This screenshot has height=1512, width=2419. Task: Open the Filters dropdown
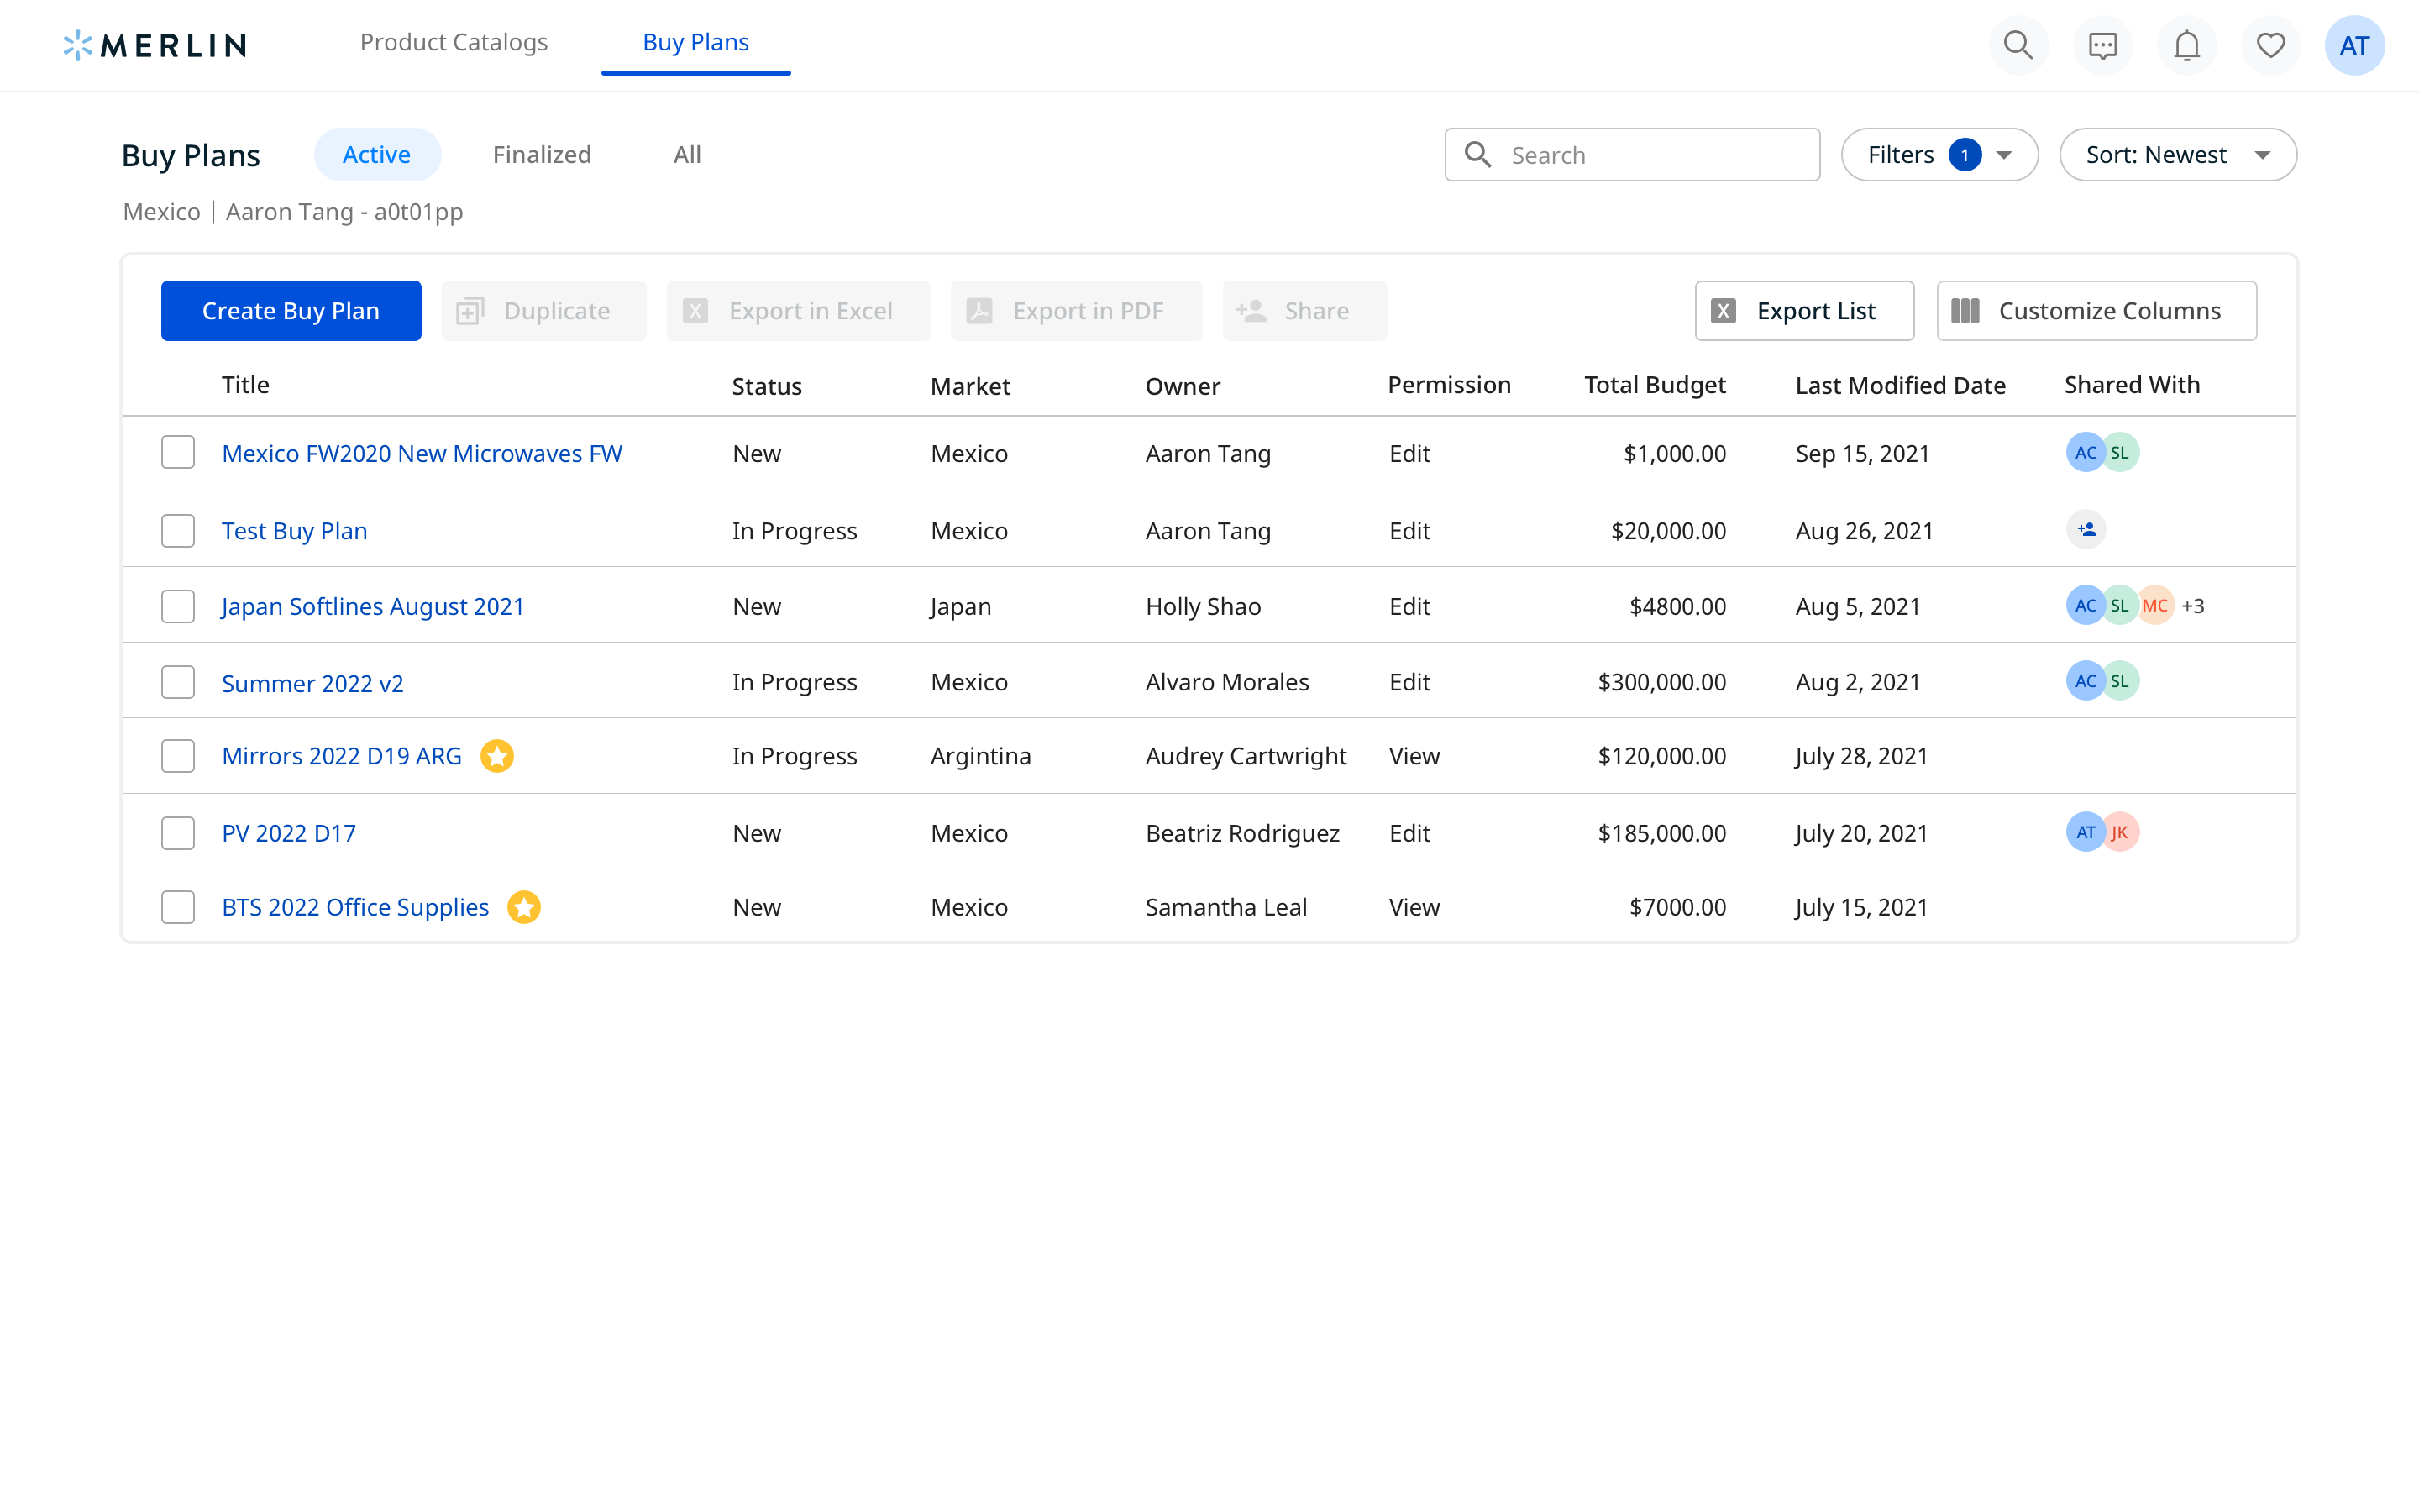(1939, 154)
